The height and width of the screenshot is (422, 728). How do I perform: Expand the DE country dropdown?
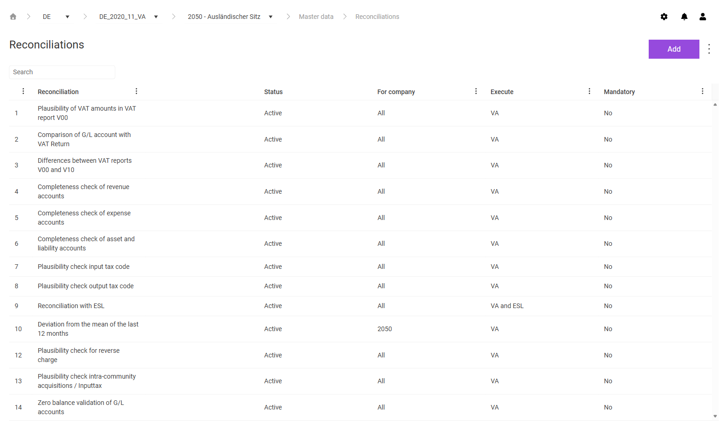click(67, 17)
